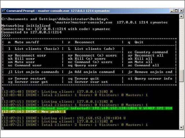Viewport: 185px width, 138px height.
Task: Click the 12:07:15 'Total clients' event line
Action: click(75, 105)
